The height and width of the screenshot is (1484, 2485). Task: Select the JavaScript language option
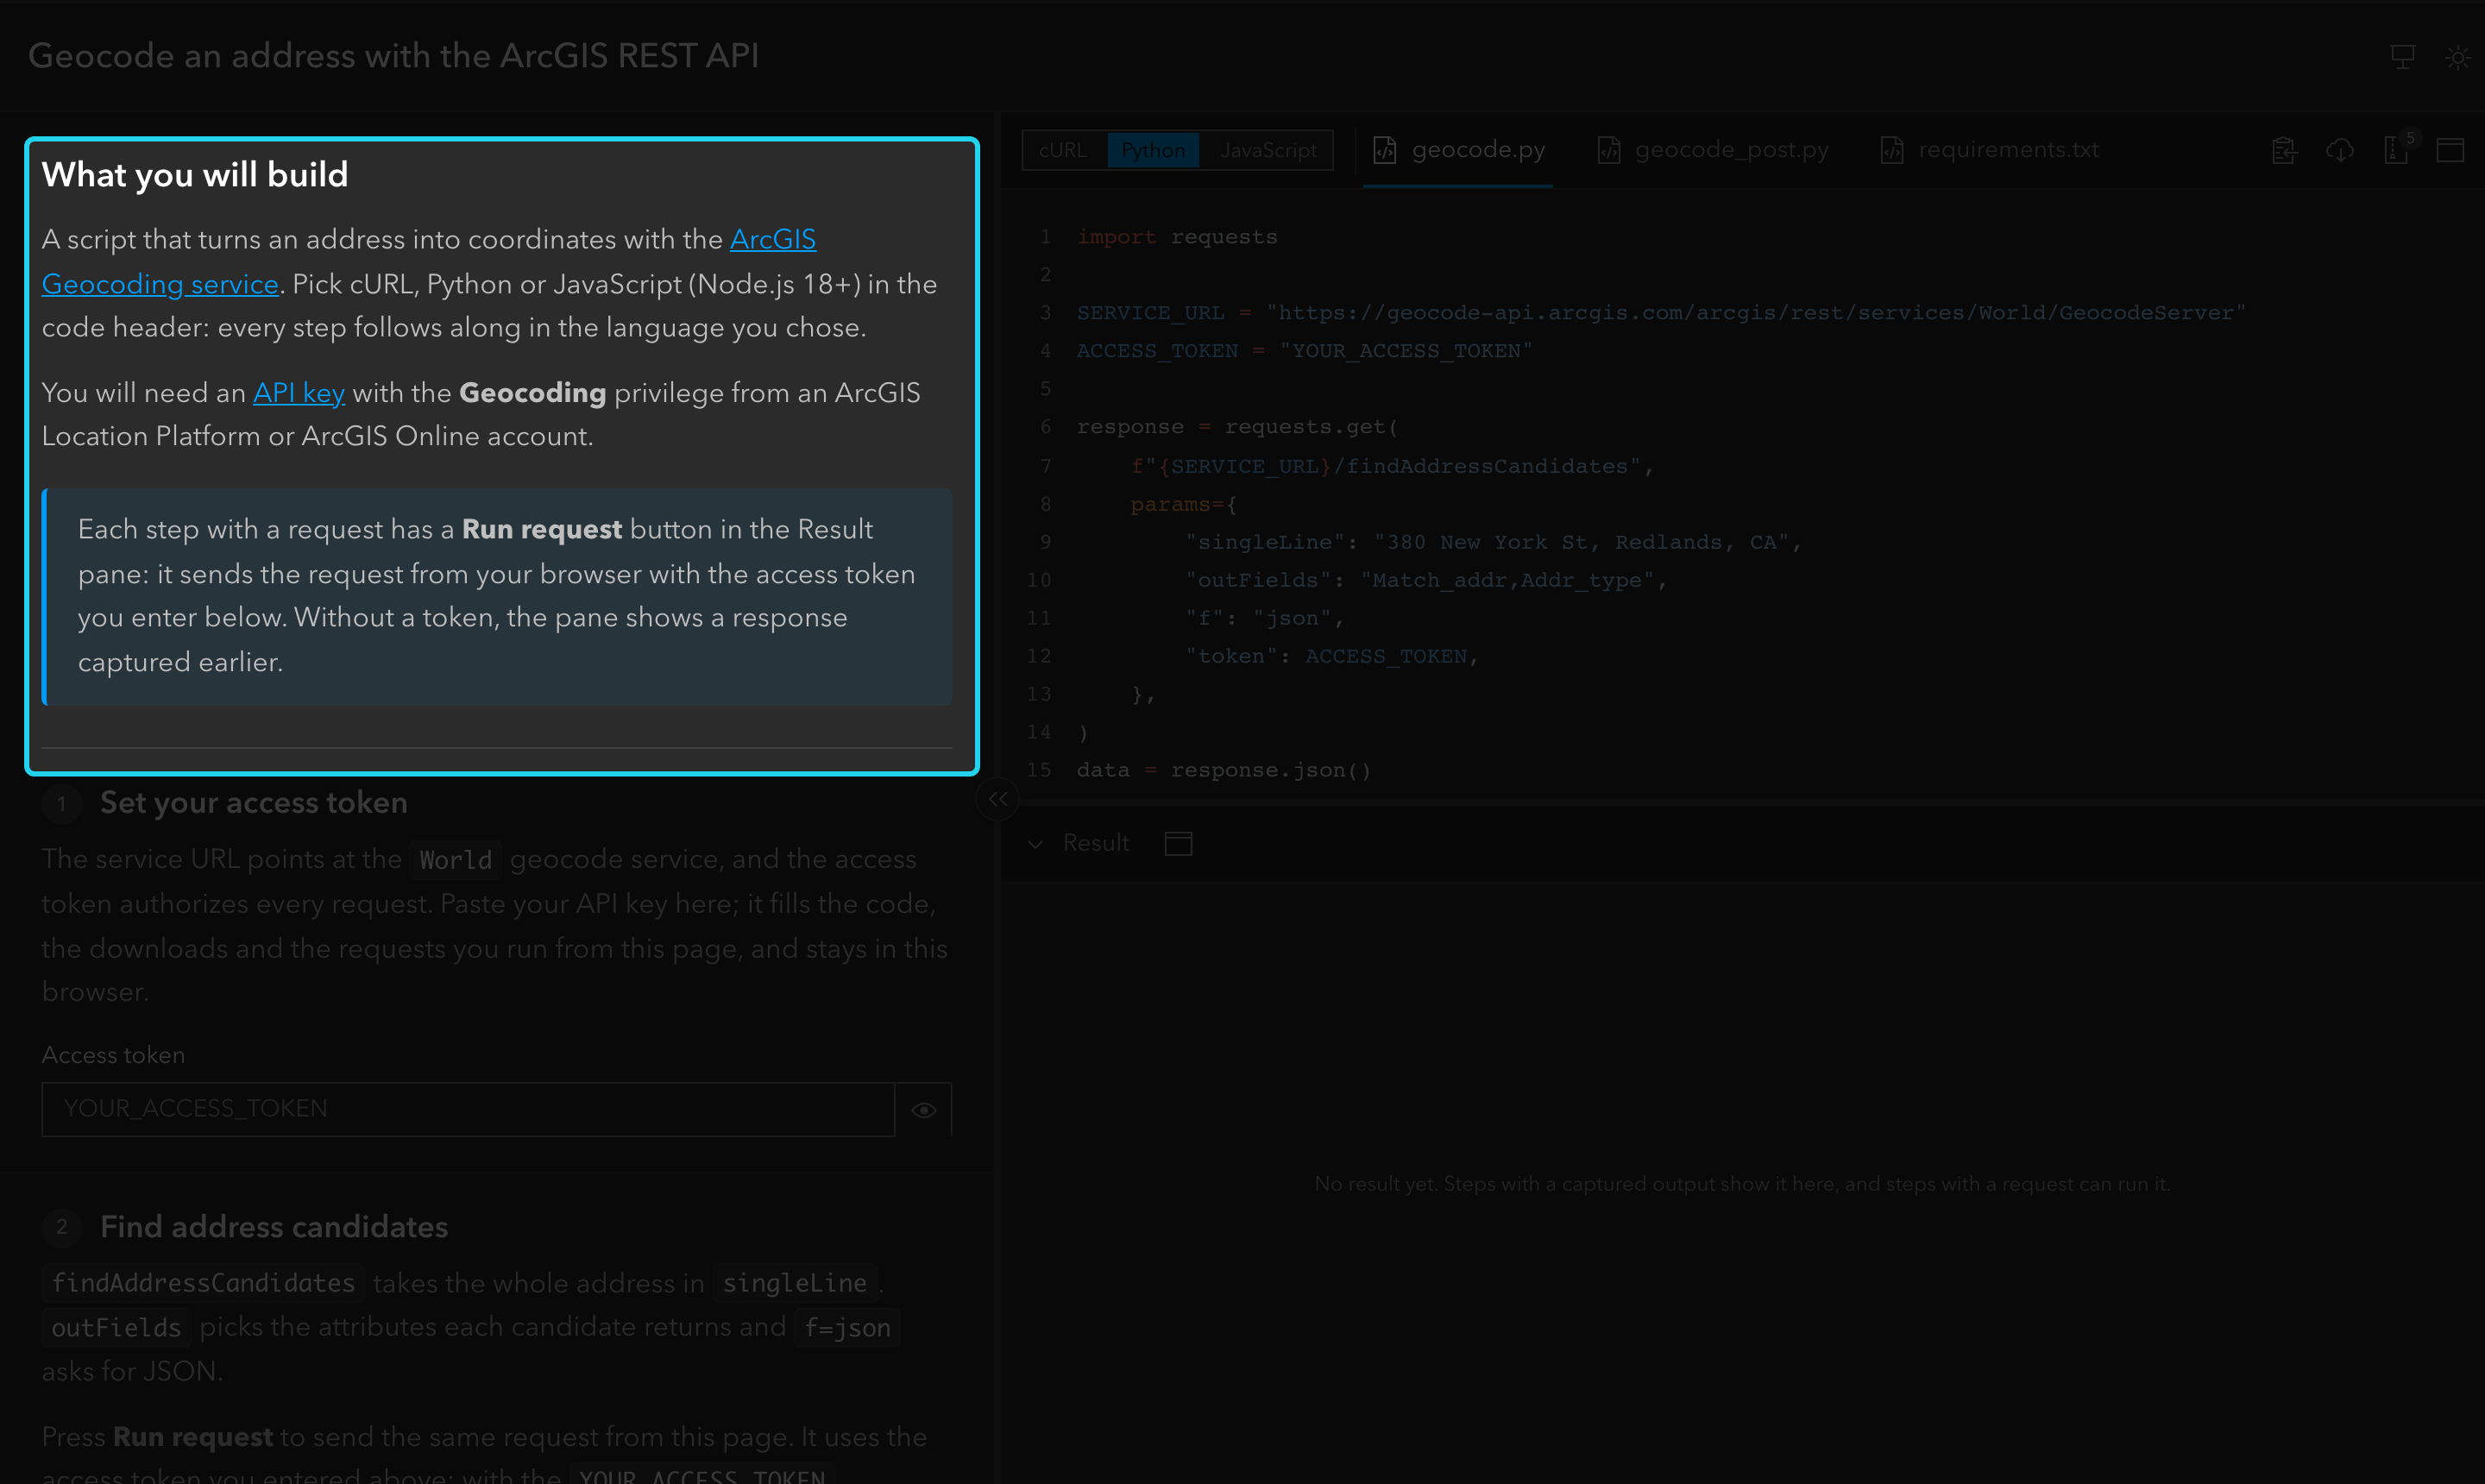1268,150
